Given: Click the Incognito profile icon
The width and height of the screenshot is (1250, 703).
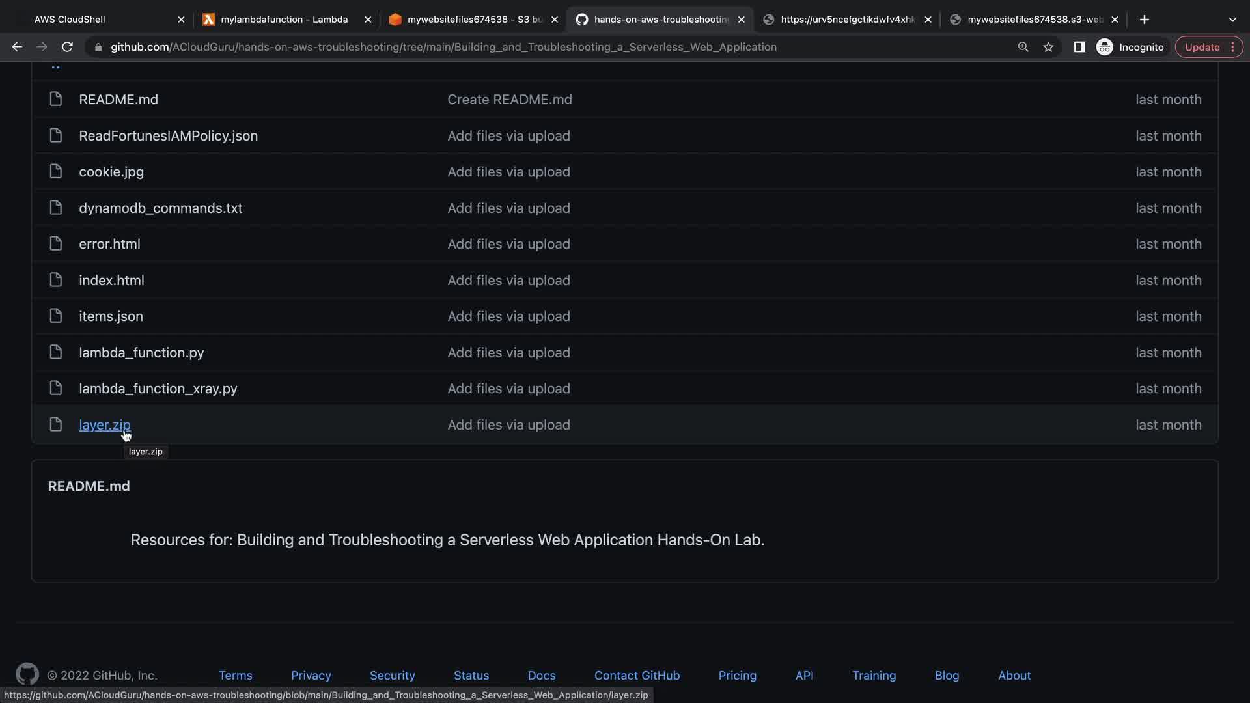Looking at the screenshot, I should (x=1105, y=47).
